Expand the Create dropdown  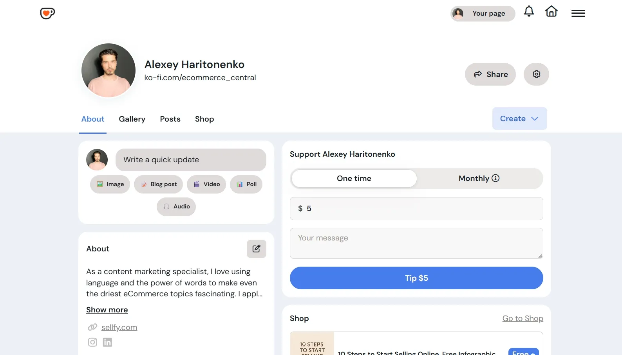tap(520, 118)
